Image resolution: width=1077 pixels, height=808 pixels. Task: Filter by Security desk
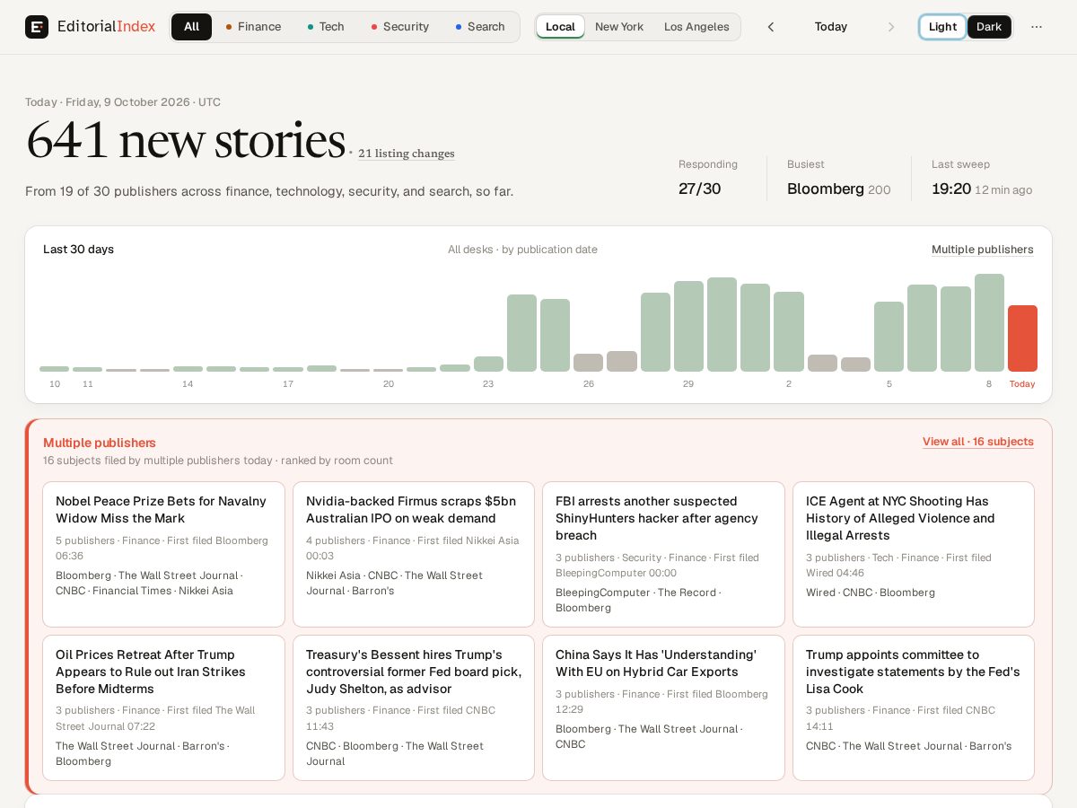400,27
